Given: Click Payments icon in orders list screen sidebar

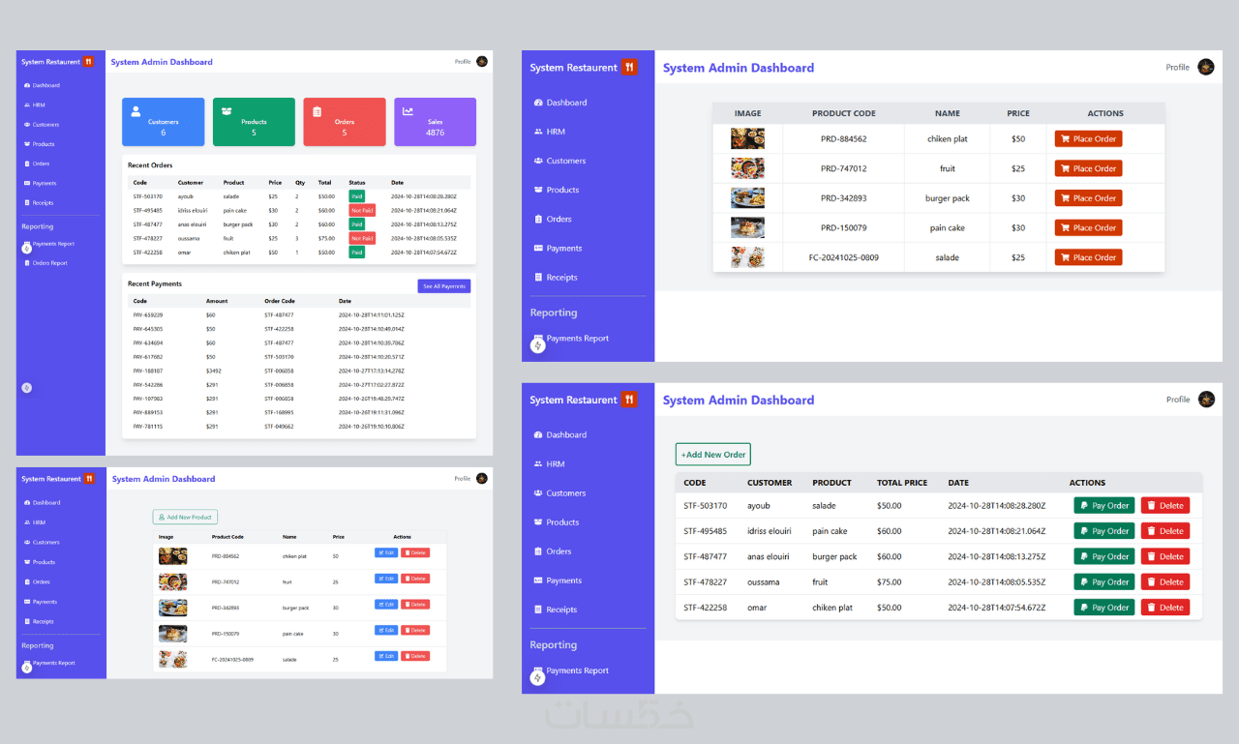Looking at the screenshot, I should coord(538,580).
